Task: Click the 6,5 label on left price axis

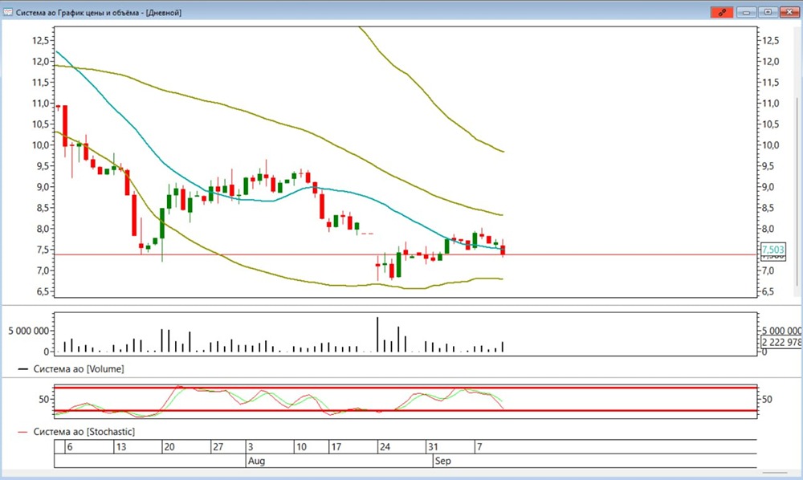Action: [43, 291]
